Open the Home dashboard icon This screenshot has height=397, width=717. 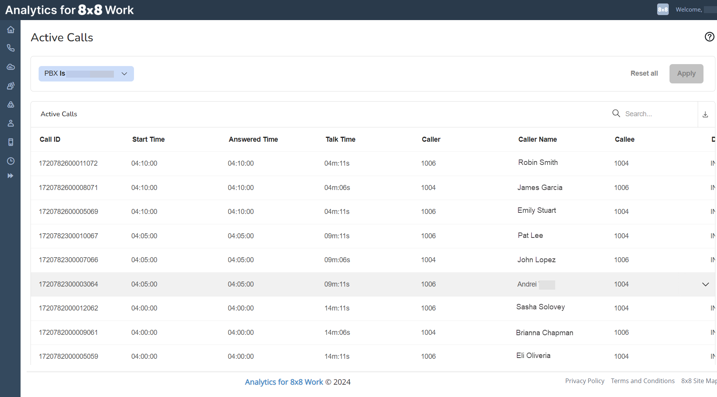tap(10, 29)
